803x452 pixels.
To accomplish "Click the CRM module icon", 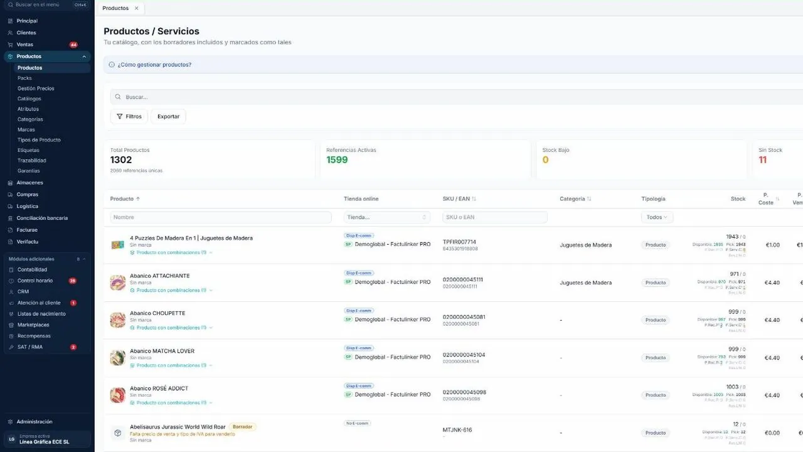I will point(11,291).
